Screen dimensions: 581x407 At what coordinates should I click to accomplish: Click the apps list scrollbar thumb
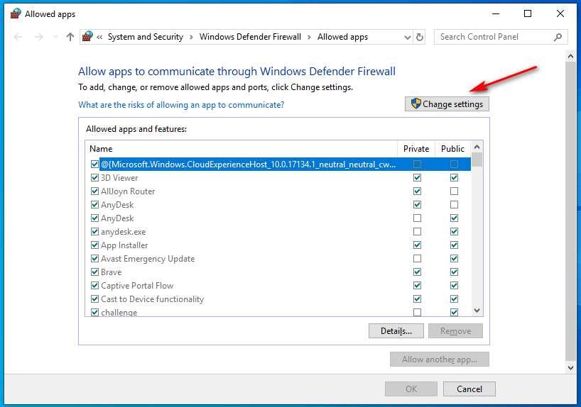pyautogui.click(x=477, y=160)
